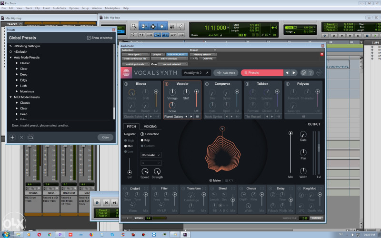This screenshot has height=238, width=381.
Task: Select the Scrubber speaker tool
Action: (172, 26)
